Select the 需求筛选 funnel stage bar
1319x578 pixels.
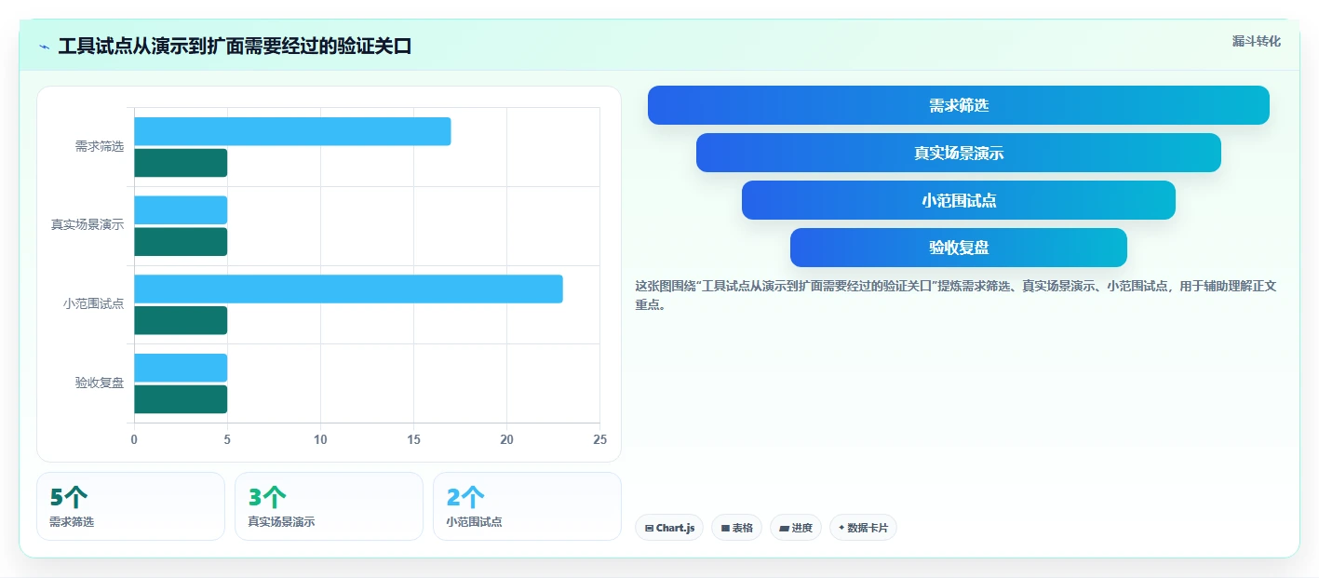point(958,105)
